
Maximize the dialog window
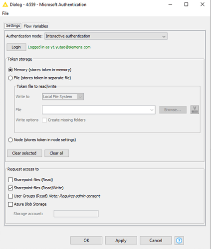click(186, 4)
